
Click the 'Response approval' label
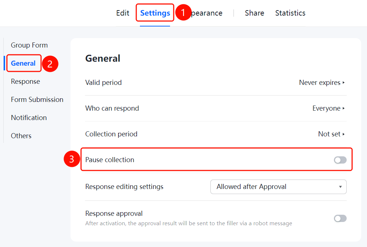click(114, 213)
